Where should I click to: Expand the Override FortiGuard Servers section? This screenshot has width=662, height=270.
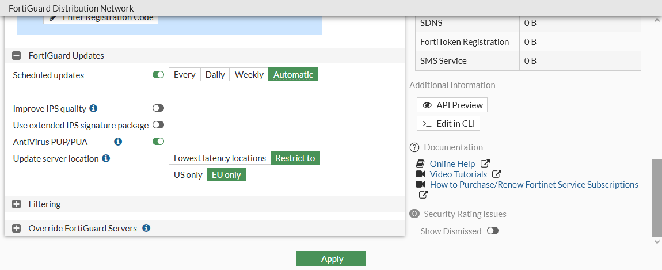17,229
